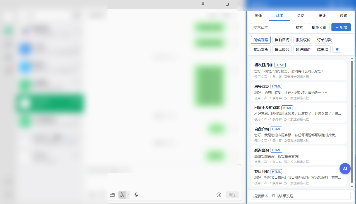Click the 搜索 button
The width and height of the screenshot is (356, 204).
click(x=299, y=27)
